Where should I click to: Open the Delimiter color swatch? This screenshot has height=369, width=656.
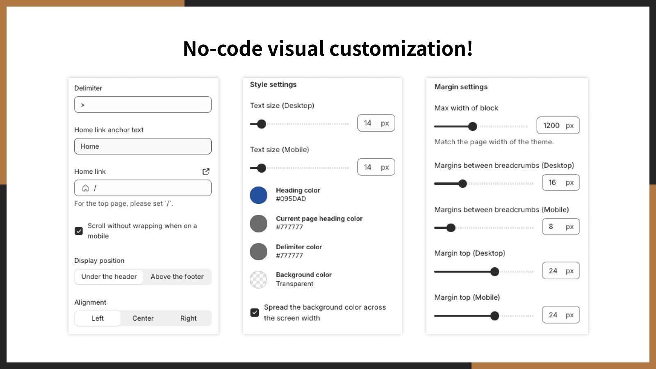(x=259, y=251)
